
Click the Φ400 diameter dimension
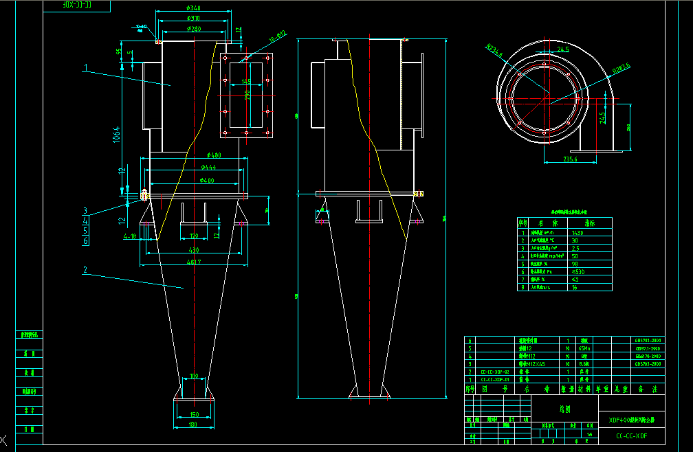209,180
